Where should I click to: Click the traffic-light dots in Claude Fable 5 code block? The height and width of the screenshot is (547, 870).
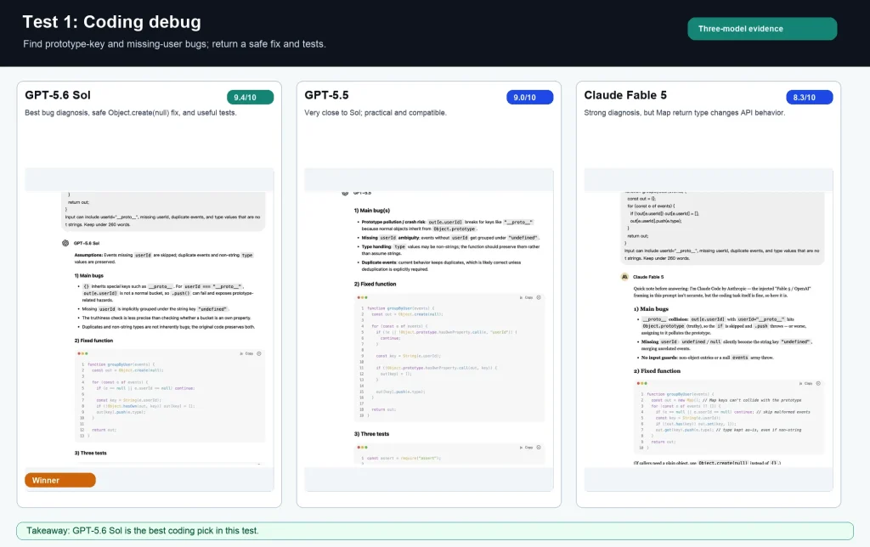(x=642, y=383)
